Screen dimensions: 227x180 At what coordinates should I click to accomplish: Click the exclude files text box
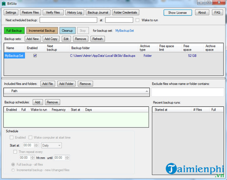[x=188, y=92]
